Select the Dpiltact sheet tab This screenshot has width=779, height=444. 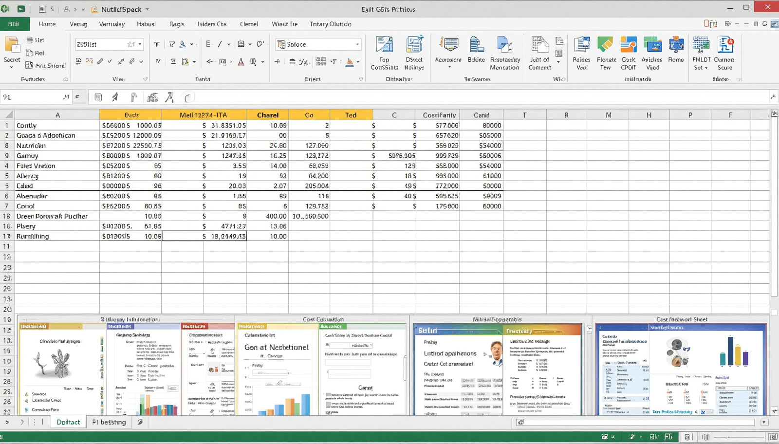coord(68,422)
